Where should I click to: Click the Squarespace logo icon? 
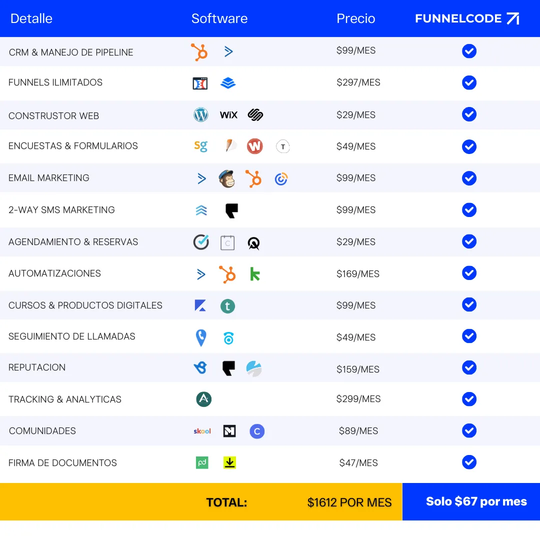[255, 115]
